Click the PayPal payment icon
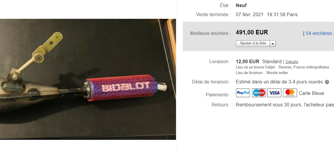The image size is (334, 151). coord(243,93)
